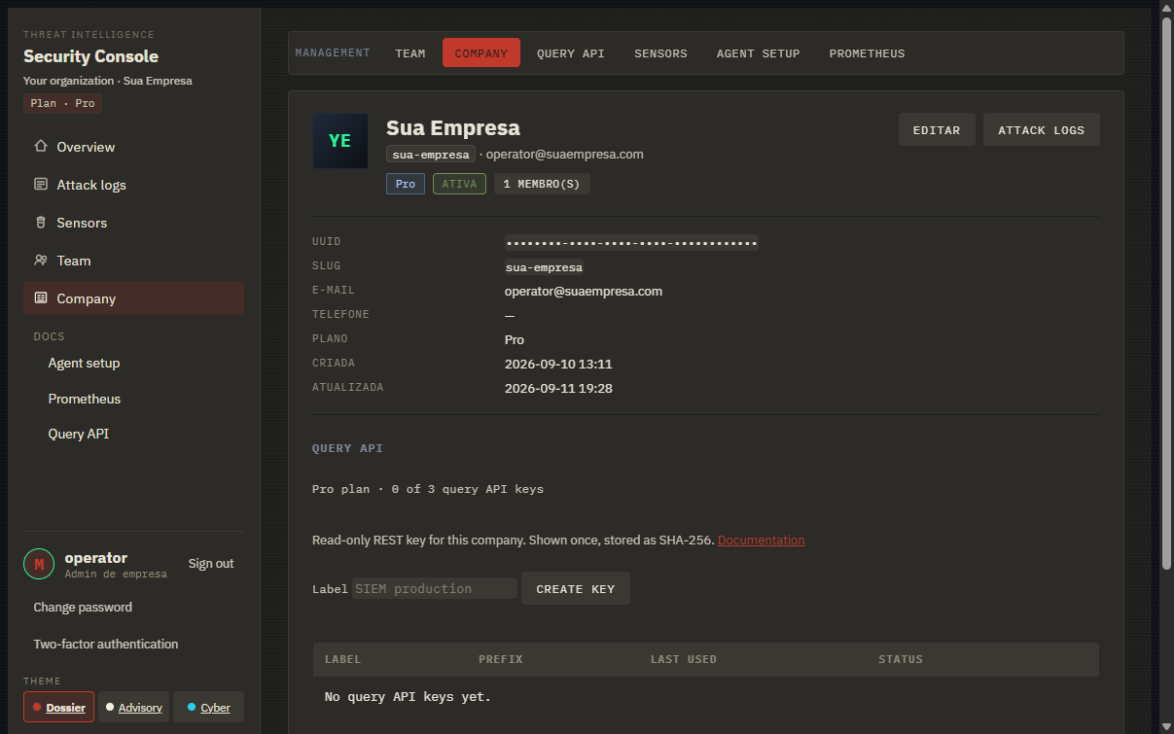
Task: Select the Dossier theme
Action: 58,707
